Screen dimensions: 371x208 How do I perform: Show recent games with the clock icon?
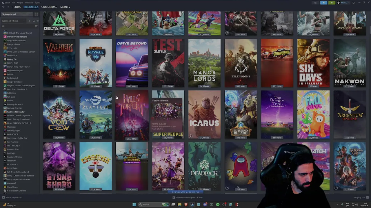point(34,21)
